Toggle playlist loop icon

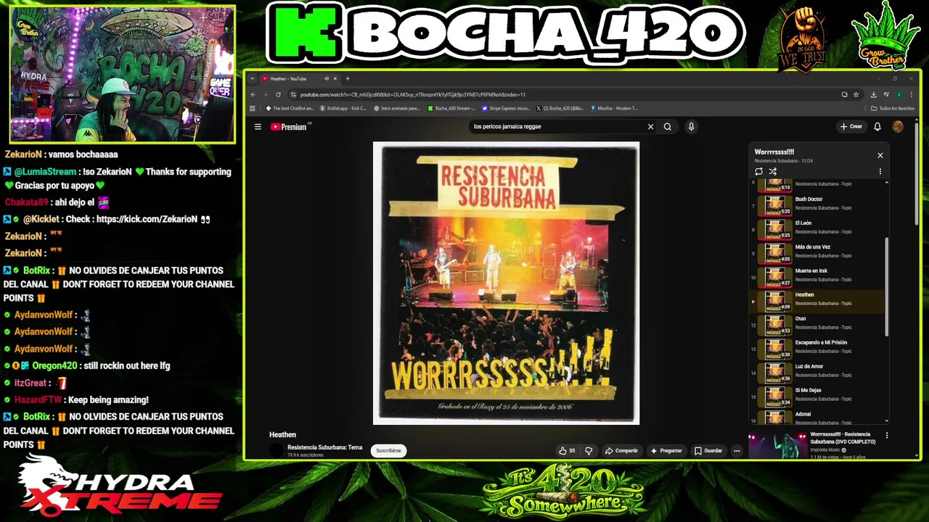[x=758, y=172]
